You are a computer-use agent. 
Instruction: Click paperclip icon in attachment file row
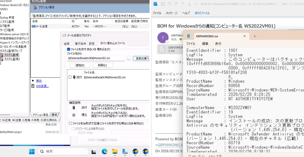74,77
